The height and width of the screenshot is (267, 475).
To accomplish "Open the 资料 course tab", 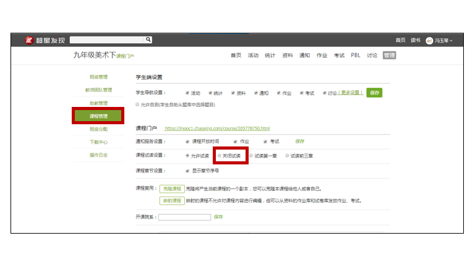I will coord(287,56).
